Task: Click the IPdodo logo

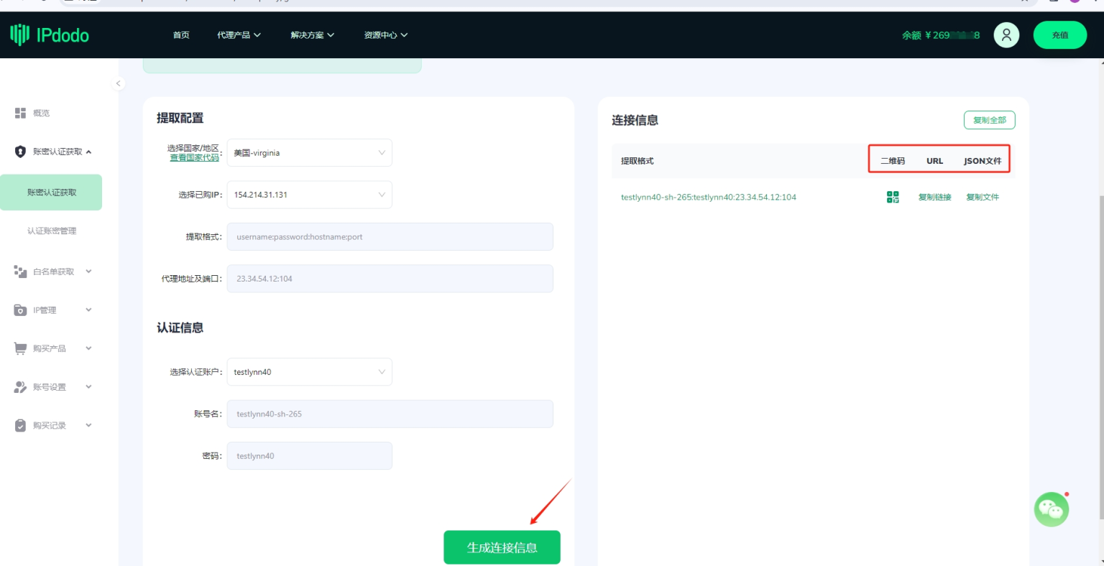Action: point(50,34)
